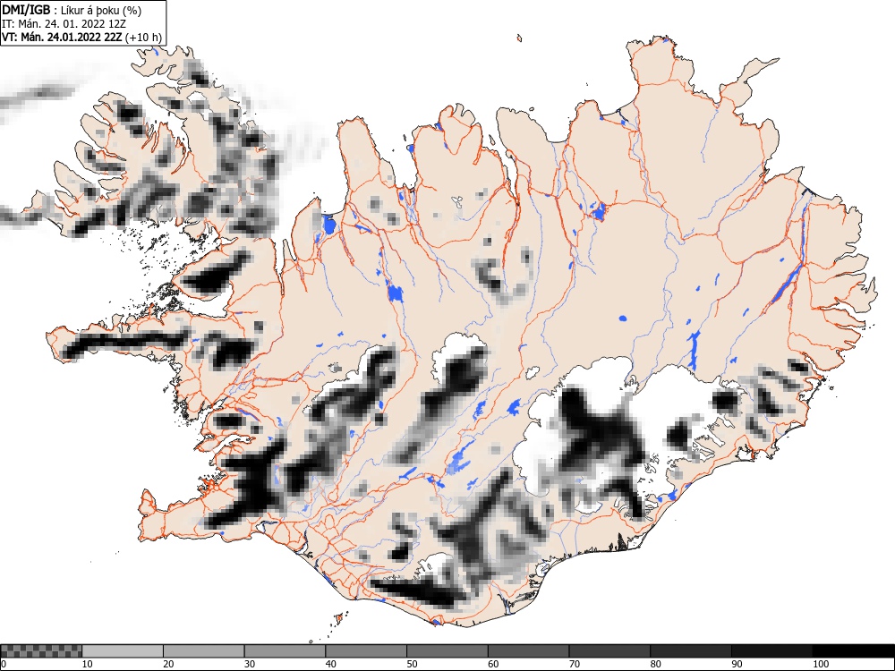Select the 80–90 near-black legend swatch
This screenshot has height=671, width=895.
point(690,651)
